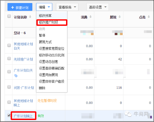Open the 高级设置 dropdown
154x122 pixels.
pos(97,7)
